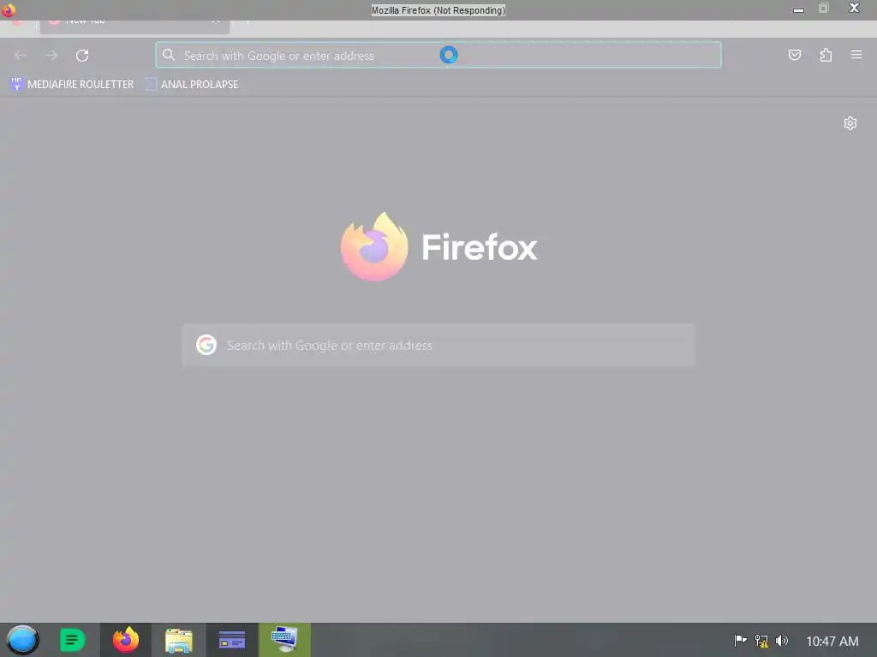Open a new tab with plus button
Image resolution: width=877 pixels, height=657 pixels.
pyautogui.click(x=248, y=22)
